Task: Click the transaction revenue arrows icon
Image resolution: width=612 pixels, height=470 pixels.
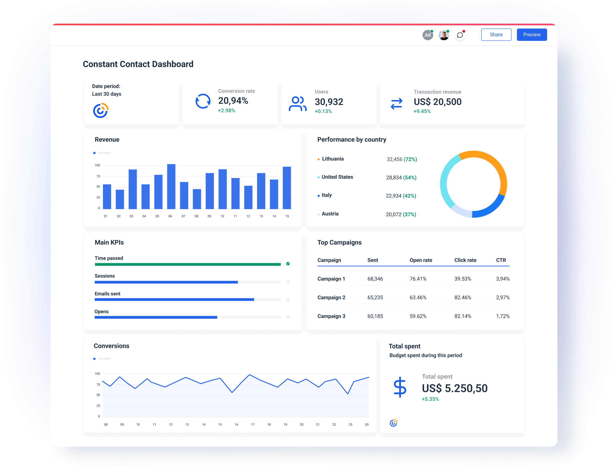Action: pos(396,103)
